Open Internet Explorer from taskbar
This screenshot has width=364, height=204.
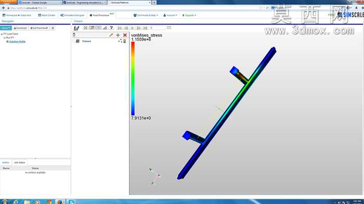pyautogui.click(x=16, y=202)
